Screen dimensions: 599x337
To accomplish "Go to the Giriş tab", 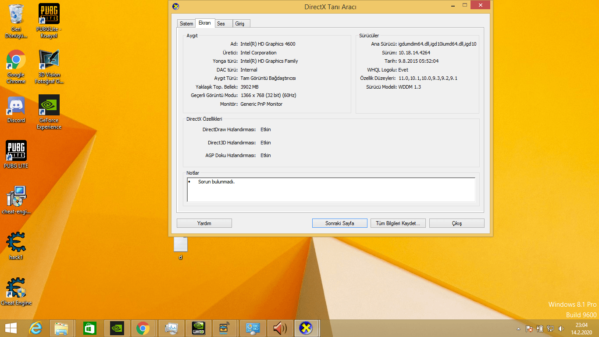I will (x=241, y=24).
